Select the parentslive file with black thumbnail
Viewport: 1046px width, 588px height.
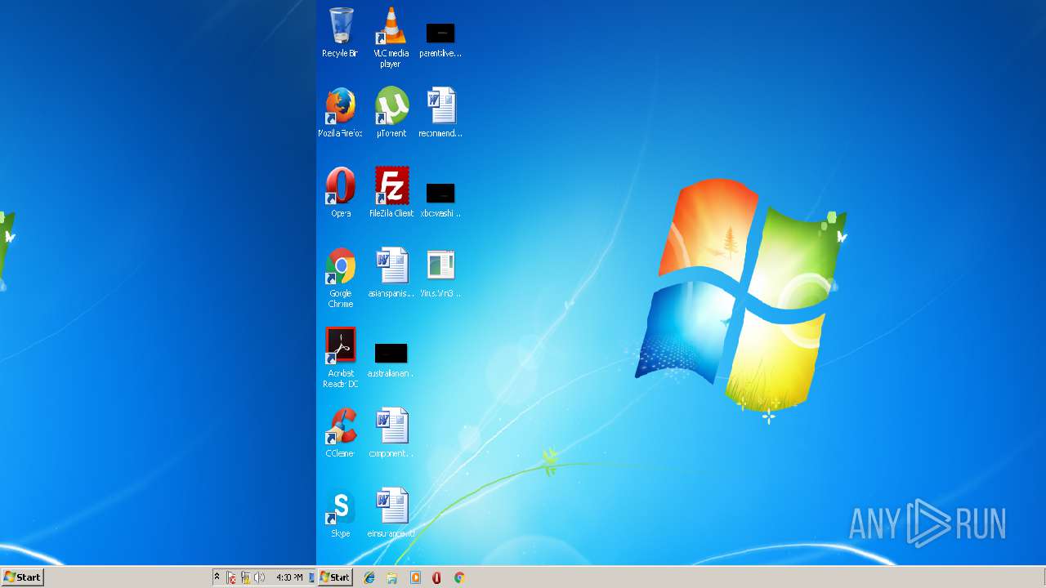440,33
